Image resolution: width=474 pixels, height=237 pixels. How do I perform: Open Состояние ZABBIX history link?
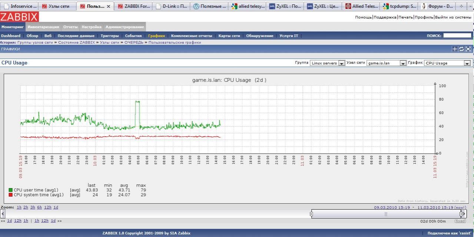tap(76, 43)
